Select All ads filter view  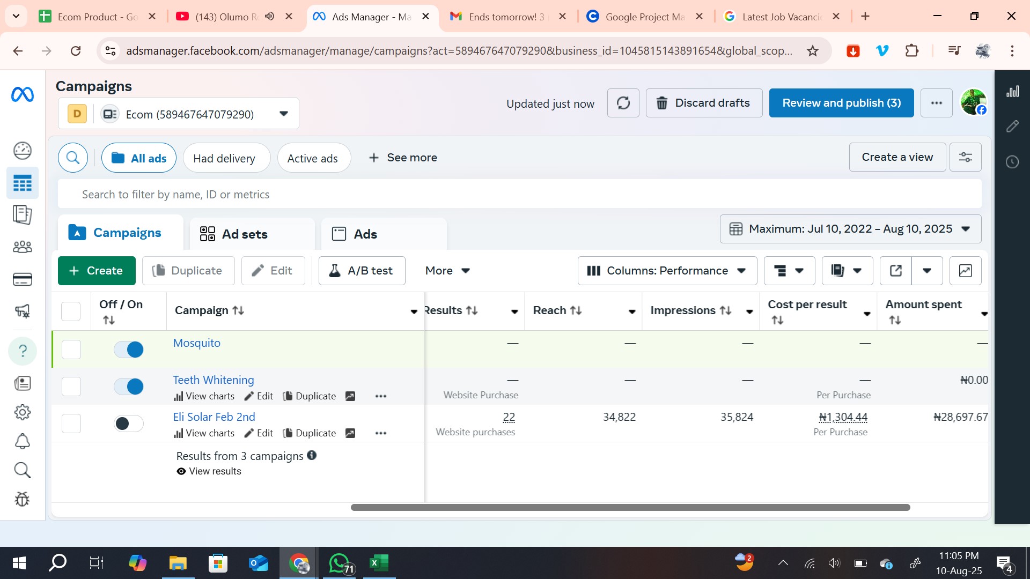coord(138,158)
